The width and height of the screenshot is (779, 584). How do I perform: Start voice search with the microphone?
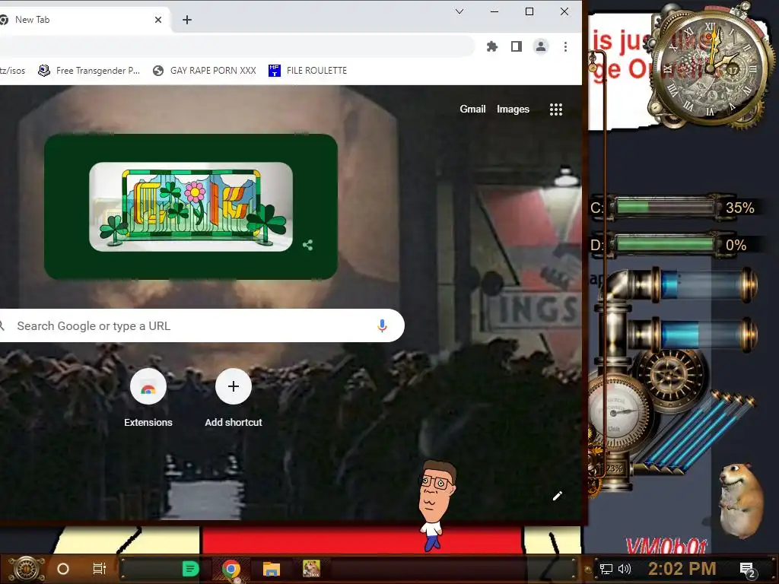[382, 325]
